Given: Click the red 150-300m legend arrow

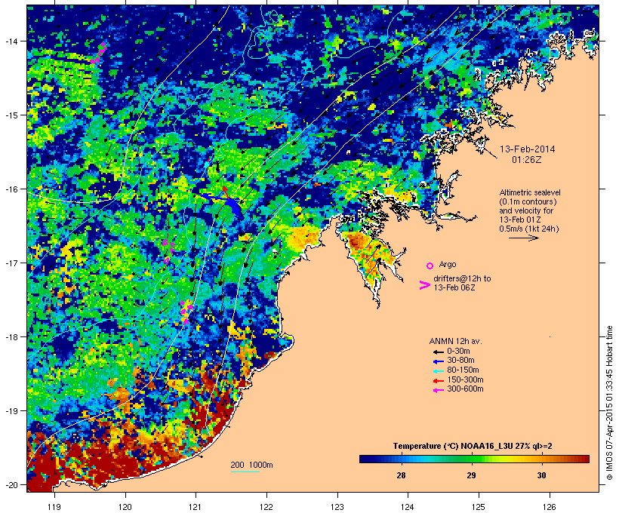Looking at the screenshot, I should click(438, 381).
